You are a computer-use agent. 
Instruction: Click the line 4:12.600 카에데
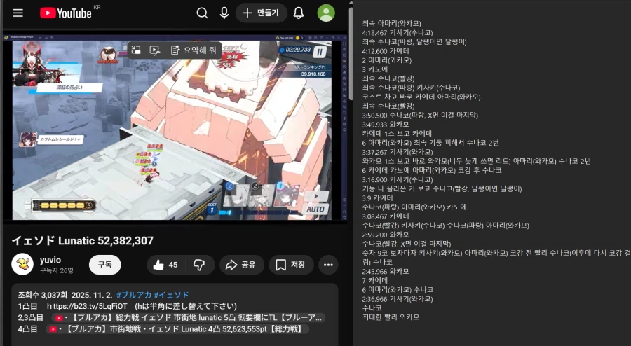point(386,51)
